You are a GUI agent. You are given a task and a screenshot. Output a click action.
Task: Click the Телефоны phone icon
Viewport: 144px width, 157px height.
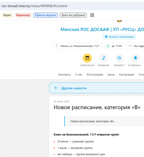point(103,58)
